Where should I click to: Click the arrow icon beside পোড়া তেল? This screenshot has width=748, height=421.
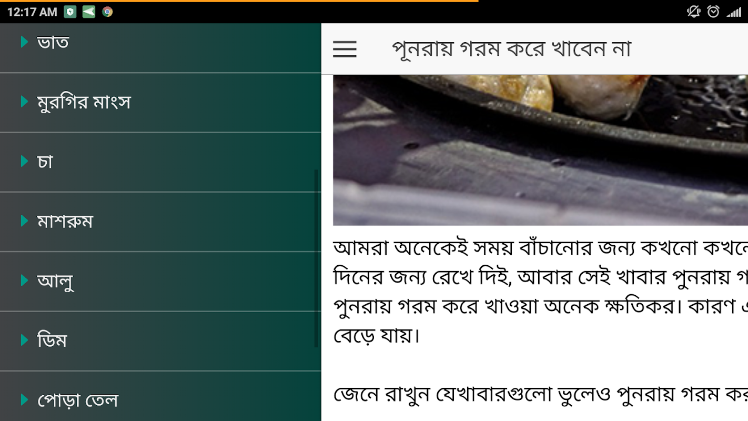pos(24,399)
